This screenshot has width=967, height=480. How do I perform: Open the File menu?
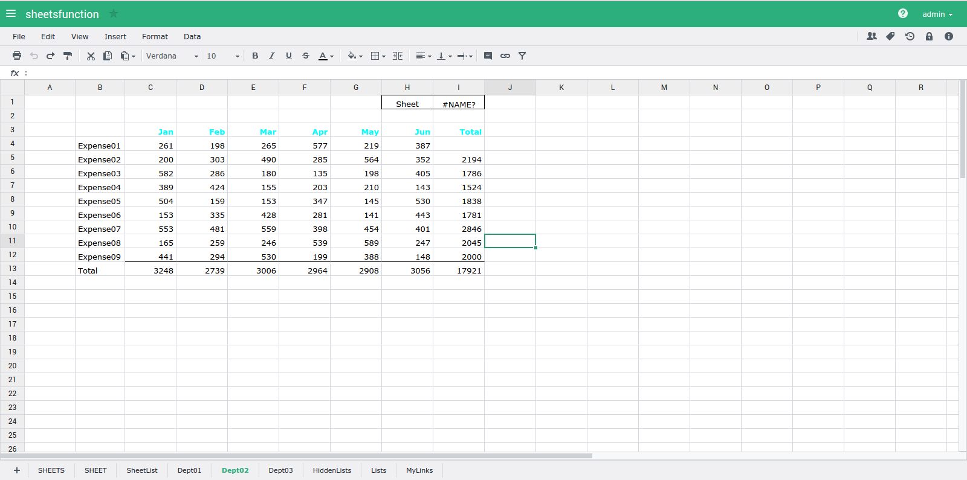click(x=19, y=36)
